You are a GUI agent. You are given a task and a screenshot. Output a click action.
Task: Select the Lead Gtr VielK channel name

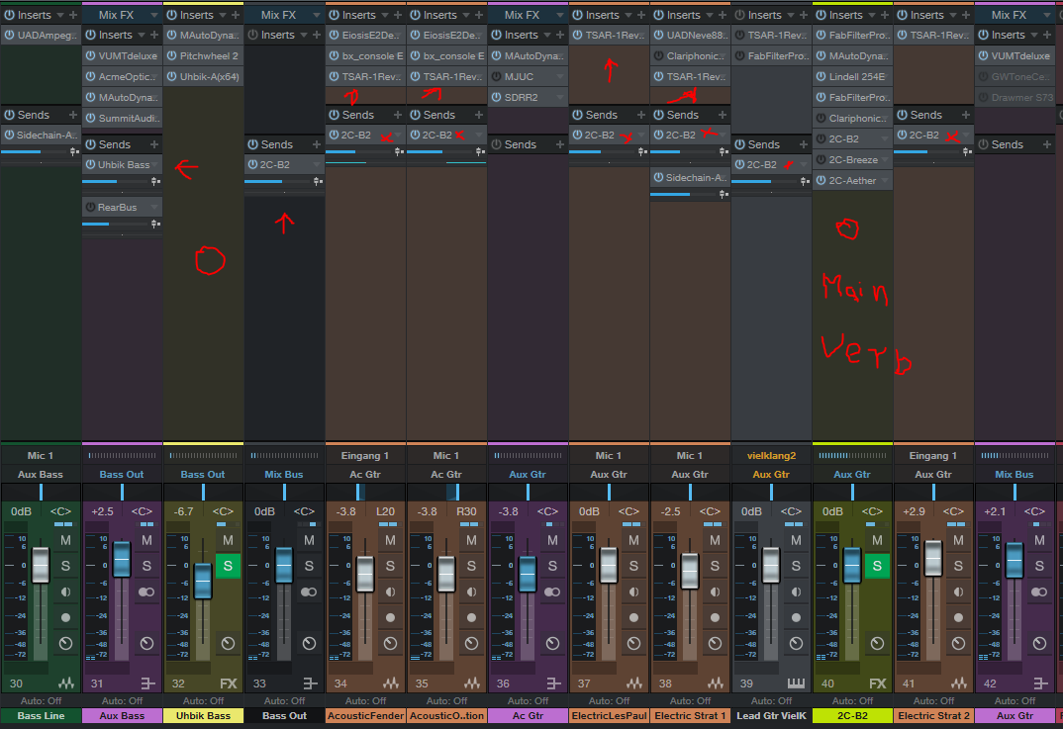(x=771, y=715)
